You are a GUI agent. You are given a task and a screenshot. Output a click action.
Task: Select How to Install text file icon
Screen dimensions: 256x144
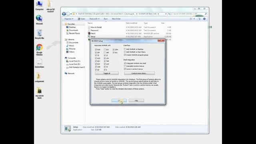coord(89,27)
